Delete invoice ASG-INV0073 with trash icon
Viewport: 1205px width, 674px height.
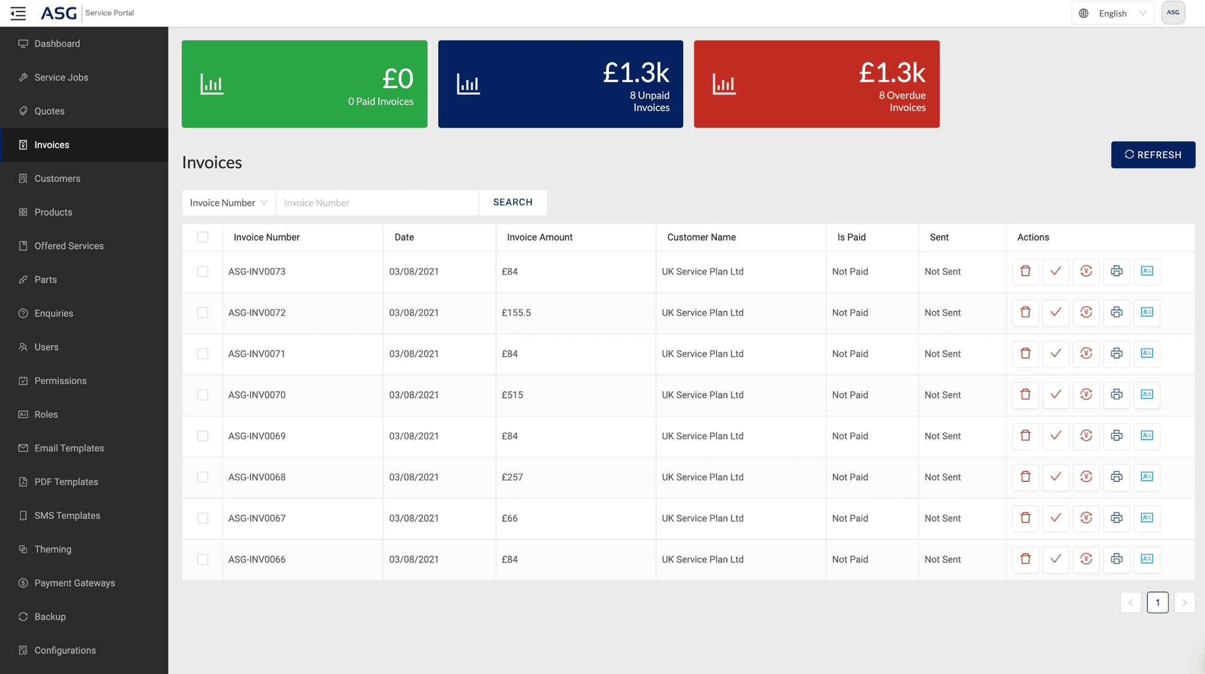[1026, 271]
